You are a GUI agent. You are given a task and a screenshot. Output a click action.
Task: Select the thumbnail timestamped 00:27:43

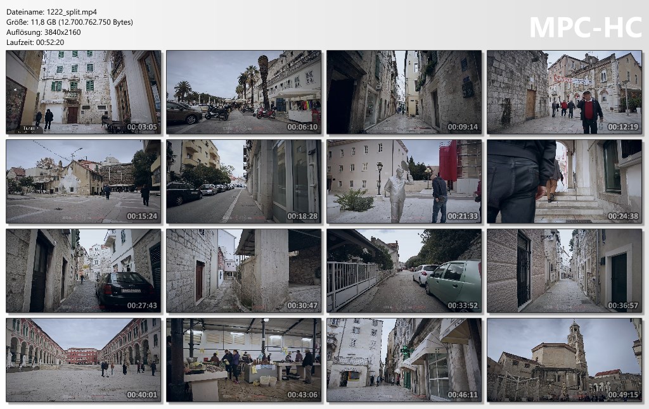click(83, 271)
